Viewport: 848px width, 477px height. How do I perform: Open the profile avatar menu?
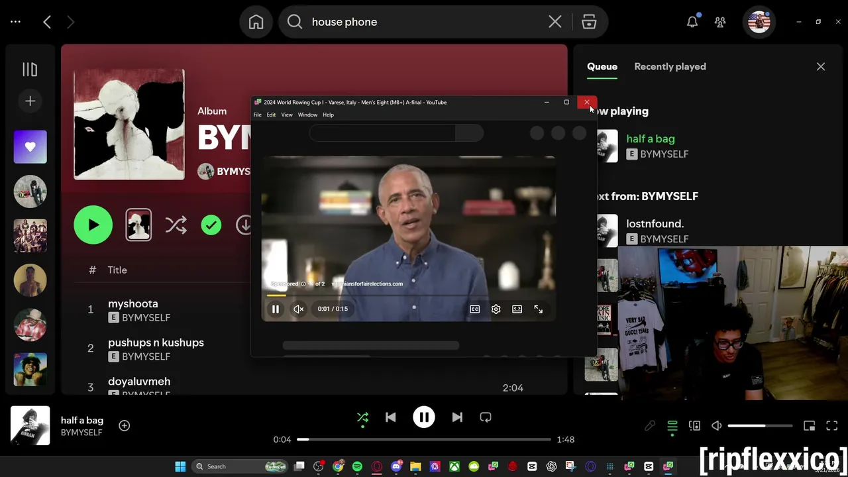(759, 22)
